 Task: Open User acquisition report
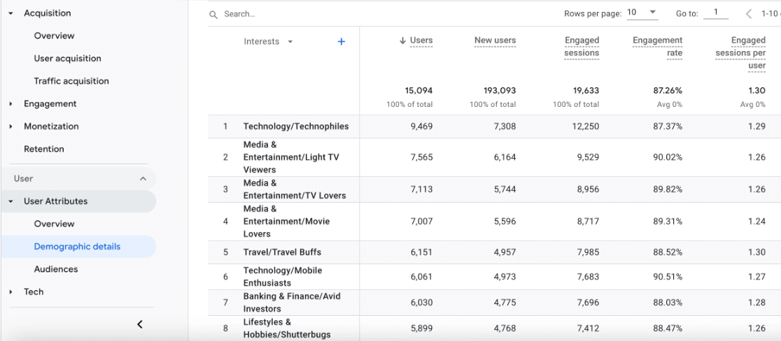[67, 59]
